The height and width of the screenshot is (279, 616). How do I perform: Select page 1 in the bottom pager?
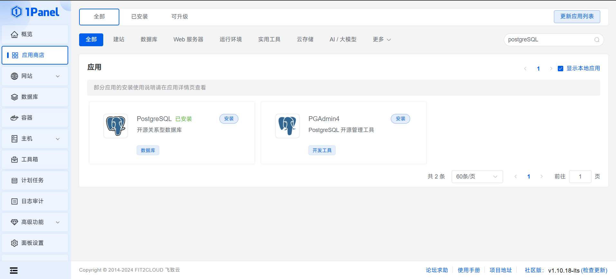[x=529, y=177]
